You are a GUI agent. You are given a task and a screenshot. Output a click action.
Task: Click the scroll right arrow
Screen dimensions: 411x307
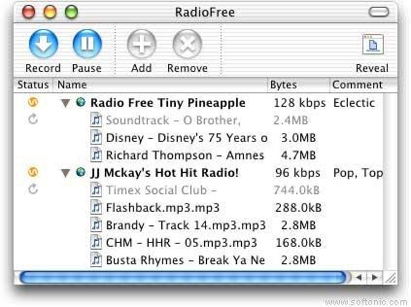375,277
